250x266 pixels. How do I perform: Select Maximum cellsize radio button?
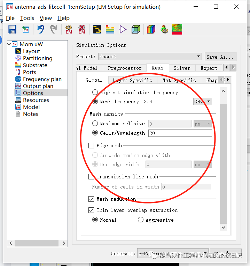(95, 123)
